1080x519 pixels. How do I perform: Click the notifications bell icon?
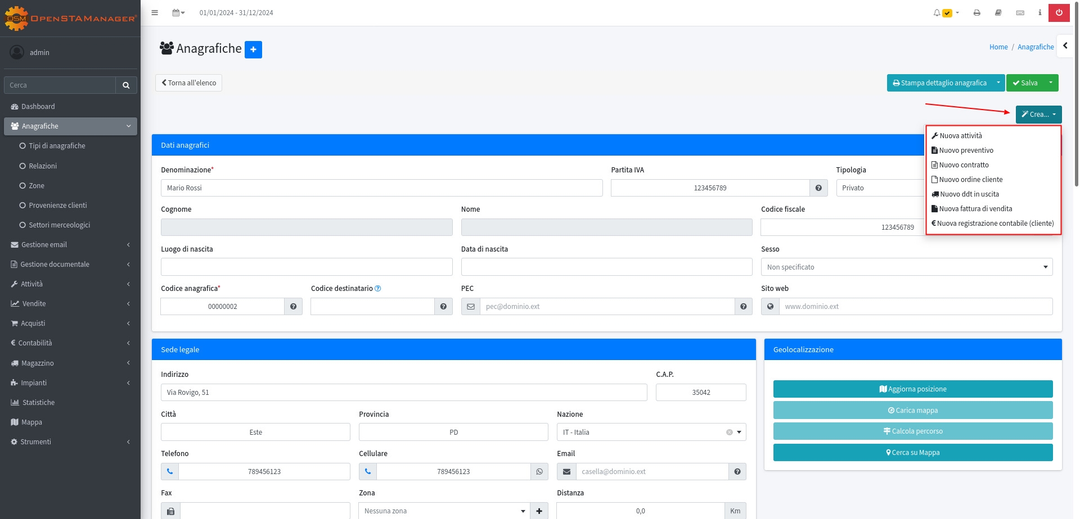coord(937,12)
